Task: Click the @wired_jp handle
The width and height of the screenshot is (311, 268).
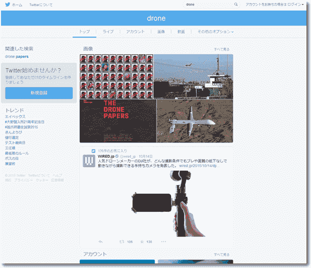Action: coord(128,156)
